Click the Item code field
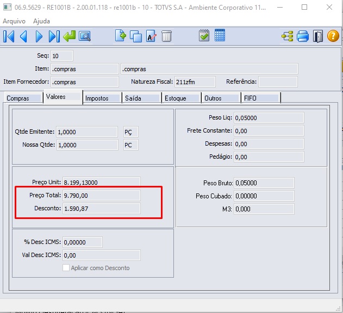343x313 pixels. point(85,69)
